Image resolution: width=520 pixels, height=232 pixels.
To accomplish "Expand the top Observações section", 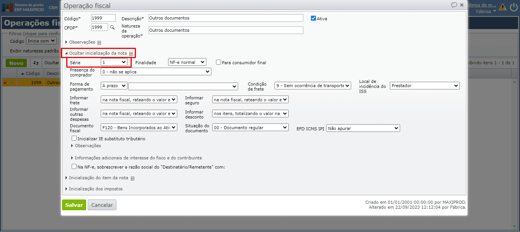I will tap(80, 42).
